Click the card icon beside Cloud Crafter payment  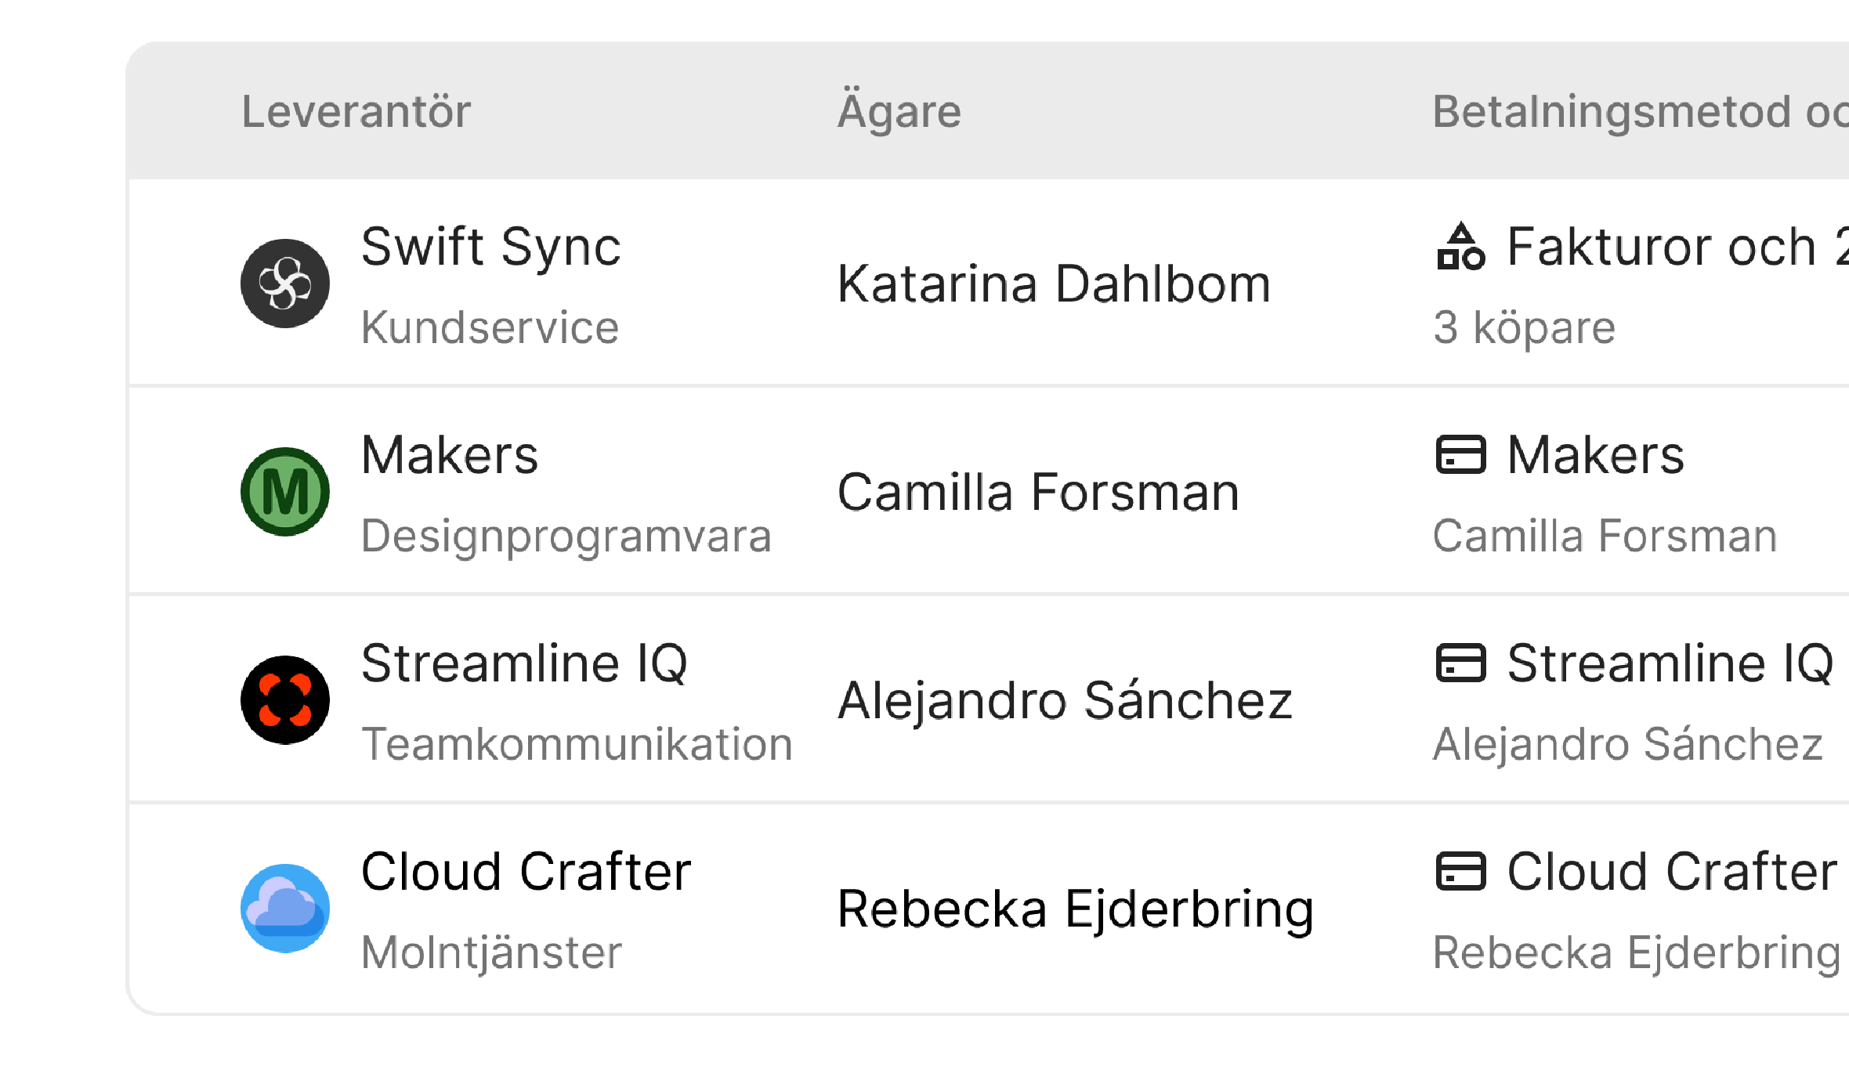click(1460, 872)
